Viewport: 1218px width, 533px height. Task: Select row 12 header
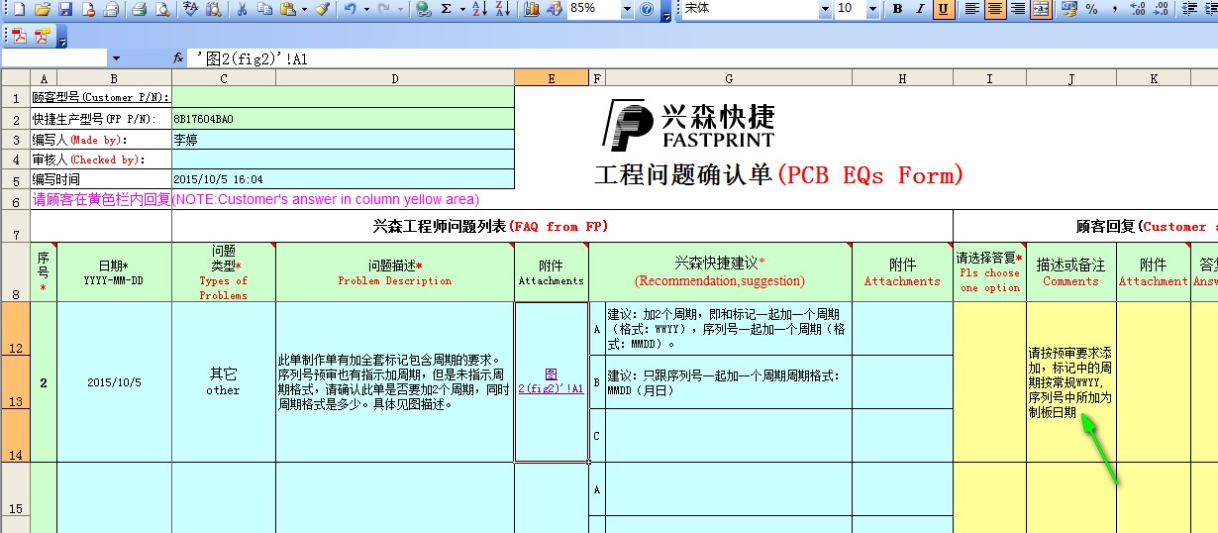(x=15, y=329)
